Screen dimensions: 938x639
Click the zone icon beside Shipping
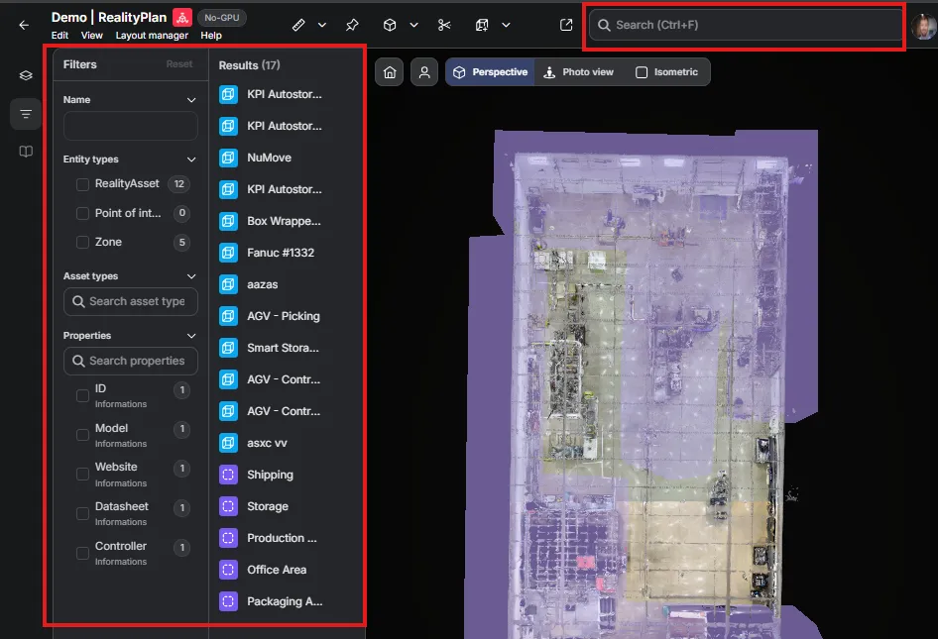228,475
